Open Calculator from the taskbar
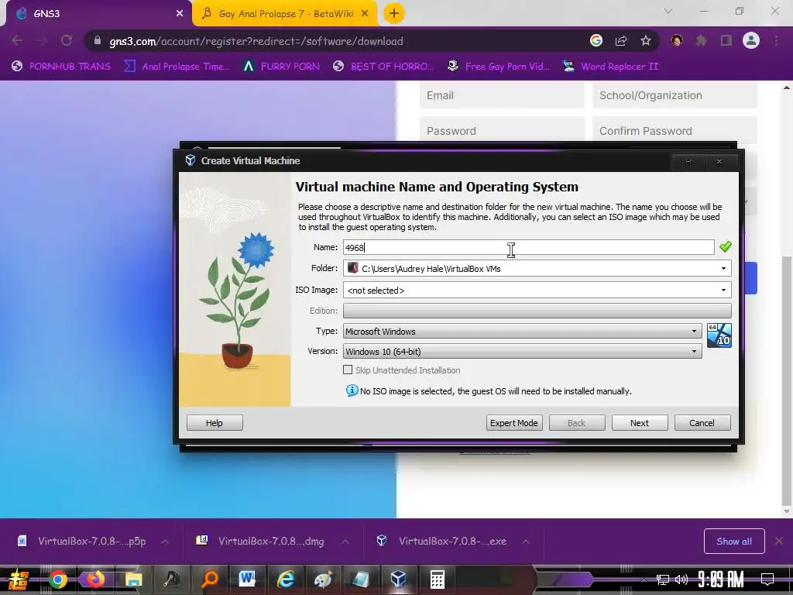793x595 pixels. 437,580
